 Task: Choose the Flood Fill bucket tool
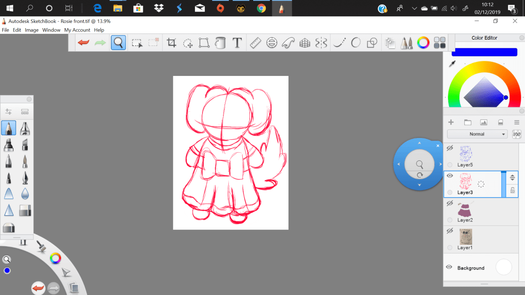pos(220,43)
